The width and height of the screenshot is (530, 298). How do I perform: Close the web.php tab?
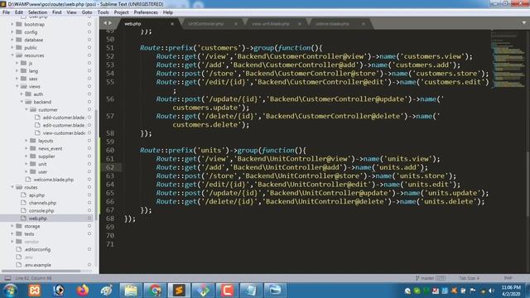point(172,24)
